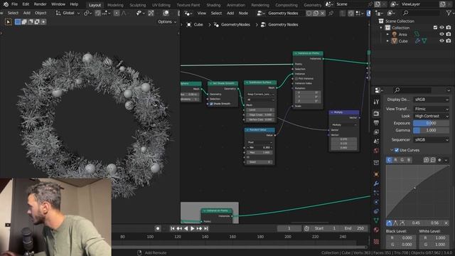Jump to the timeline start frame
This screenshot has height=256, width=455.
pos(172,229)
